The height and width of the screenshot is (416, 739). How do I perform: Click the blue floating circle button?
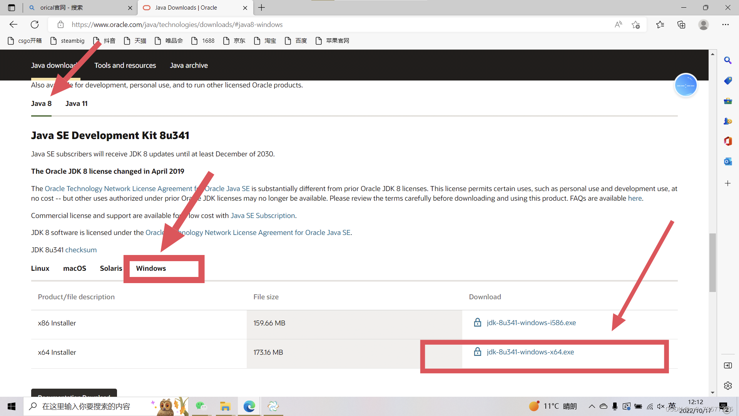coord(686,85)
